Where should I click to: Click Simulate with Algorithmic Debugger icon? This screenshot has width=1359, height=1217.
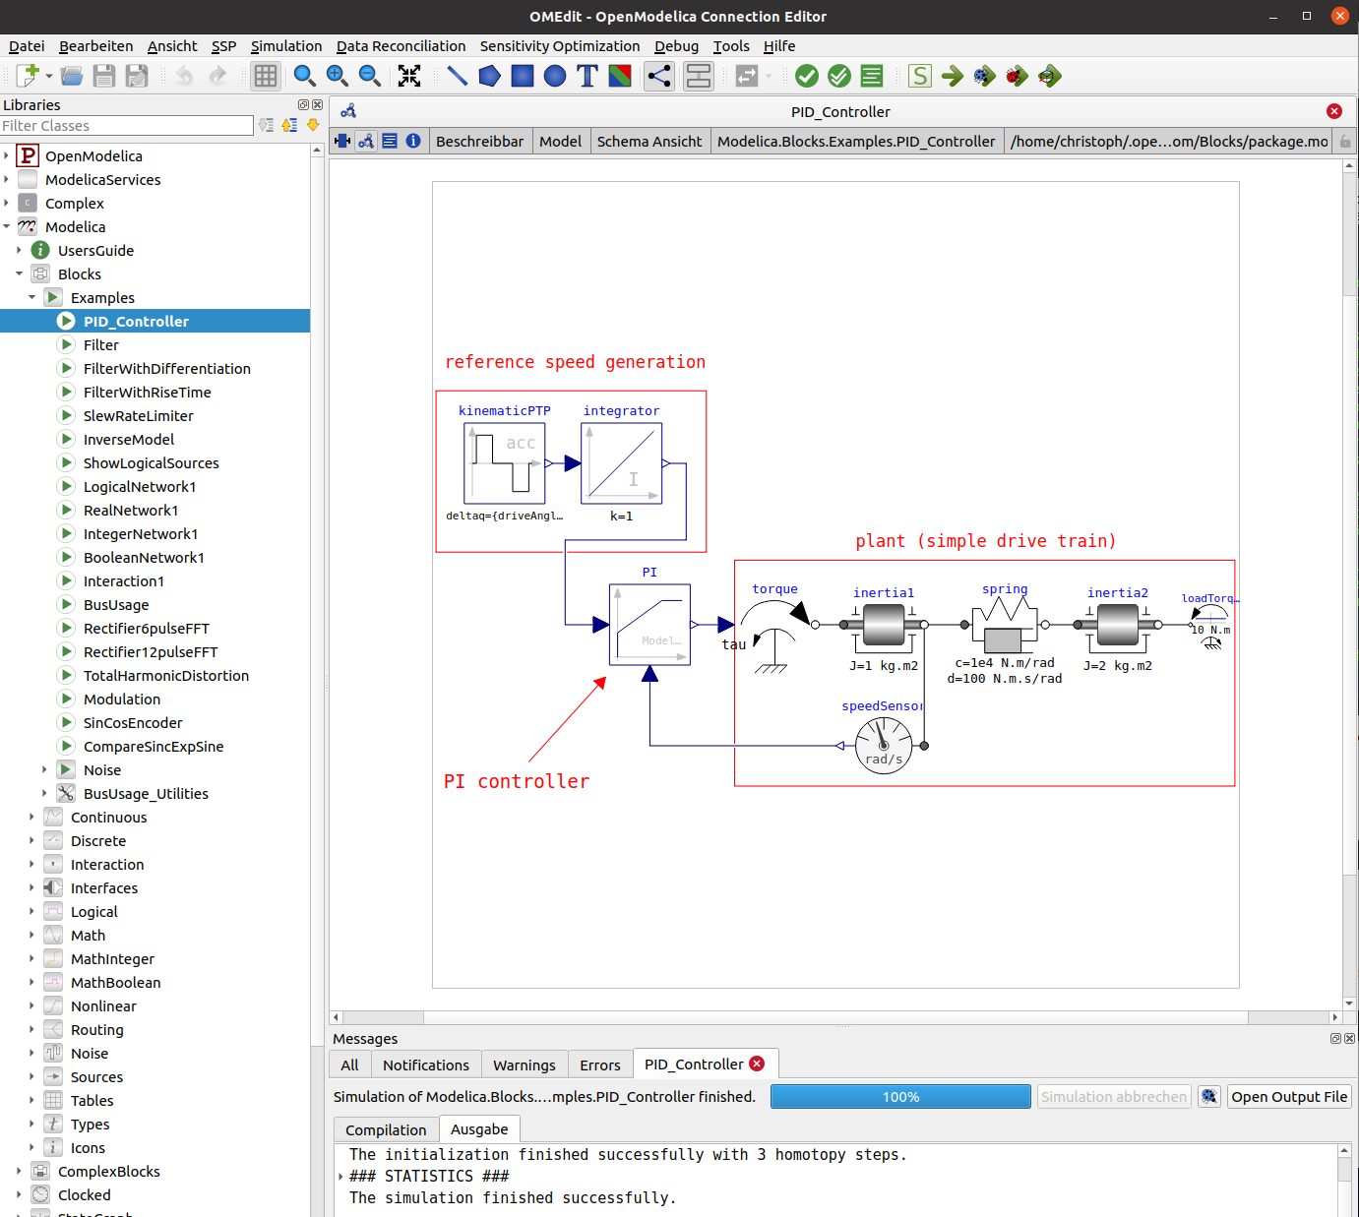point(1018,76)
